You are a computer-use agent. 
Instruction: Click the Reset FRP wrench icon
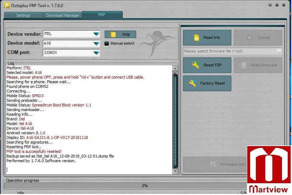point(195,65)
